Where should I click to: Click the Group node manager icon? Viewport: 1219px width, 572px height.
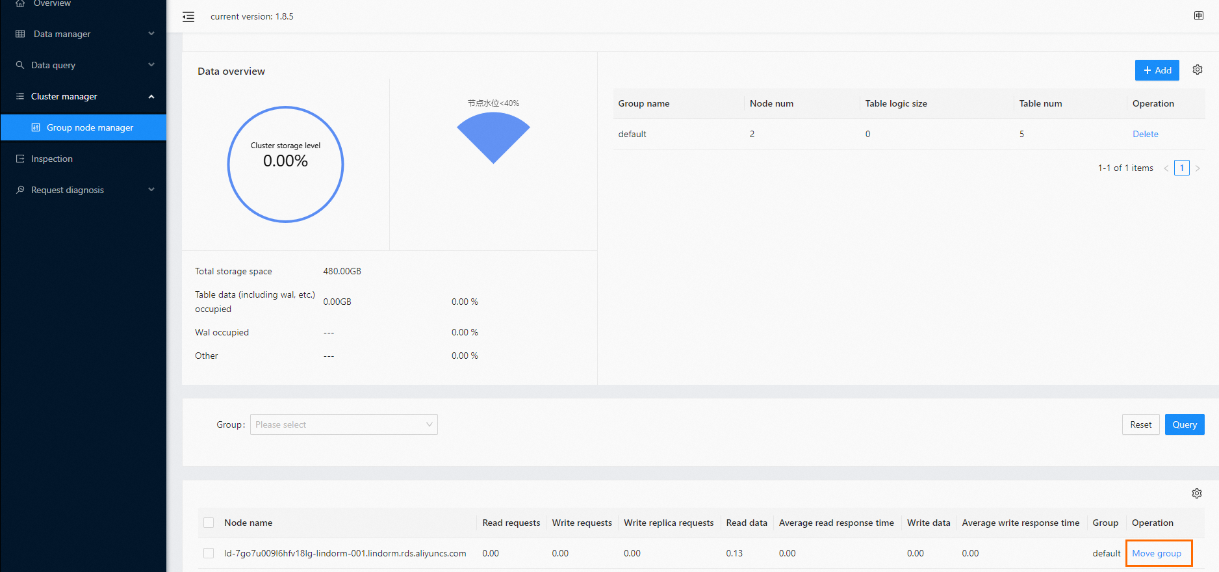[36, 127]
